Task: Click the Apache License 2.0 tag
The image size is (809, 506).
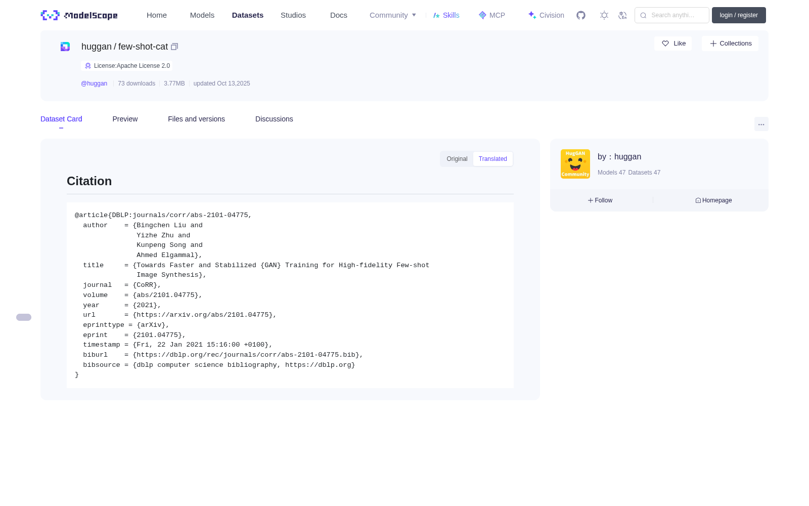Action: coord(127,66)
